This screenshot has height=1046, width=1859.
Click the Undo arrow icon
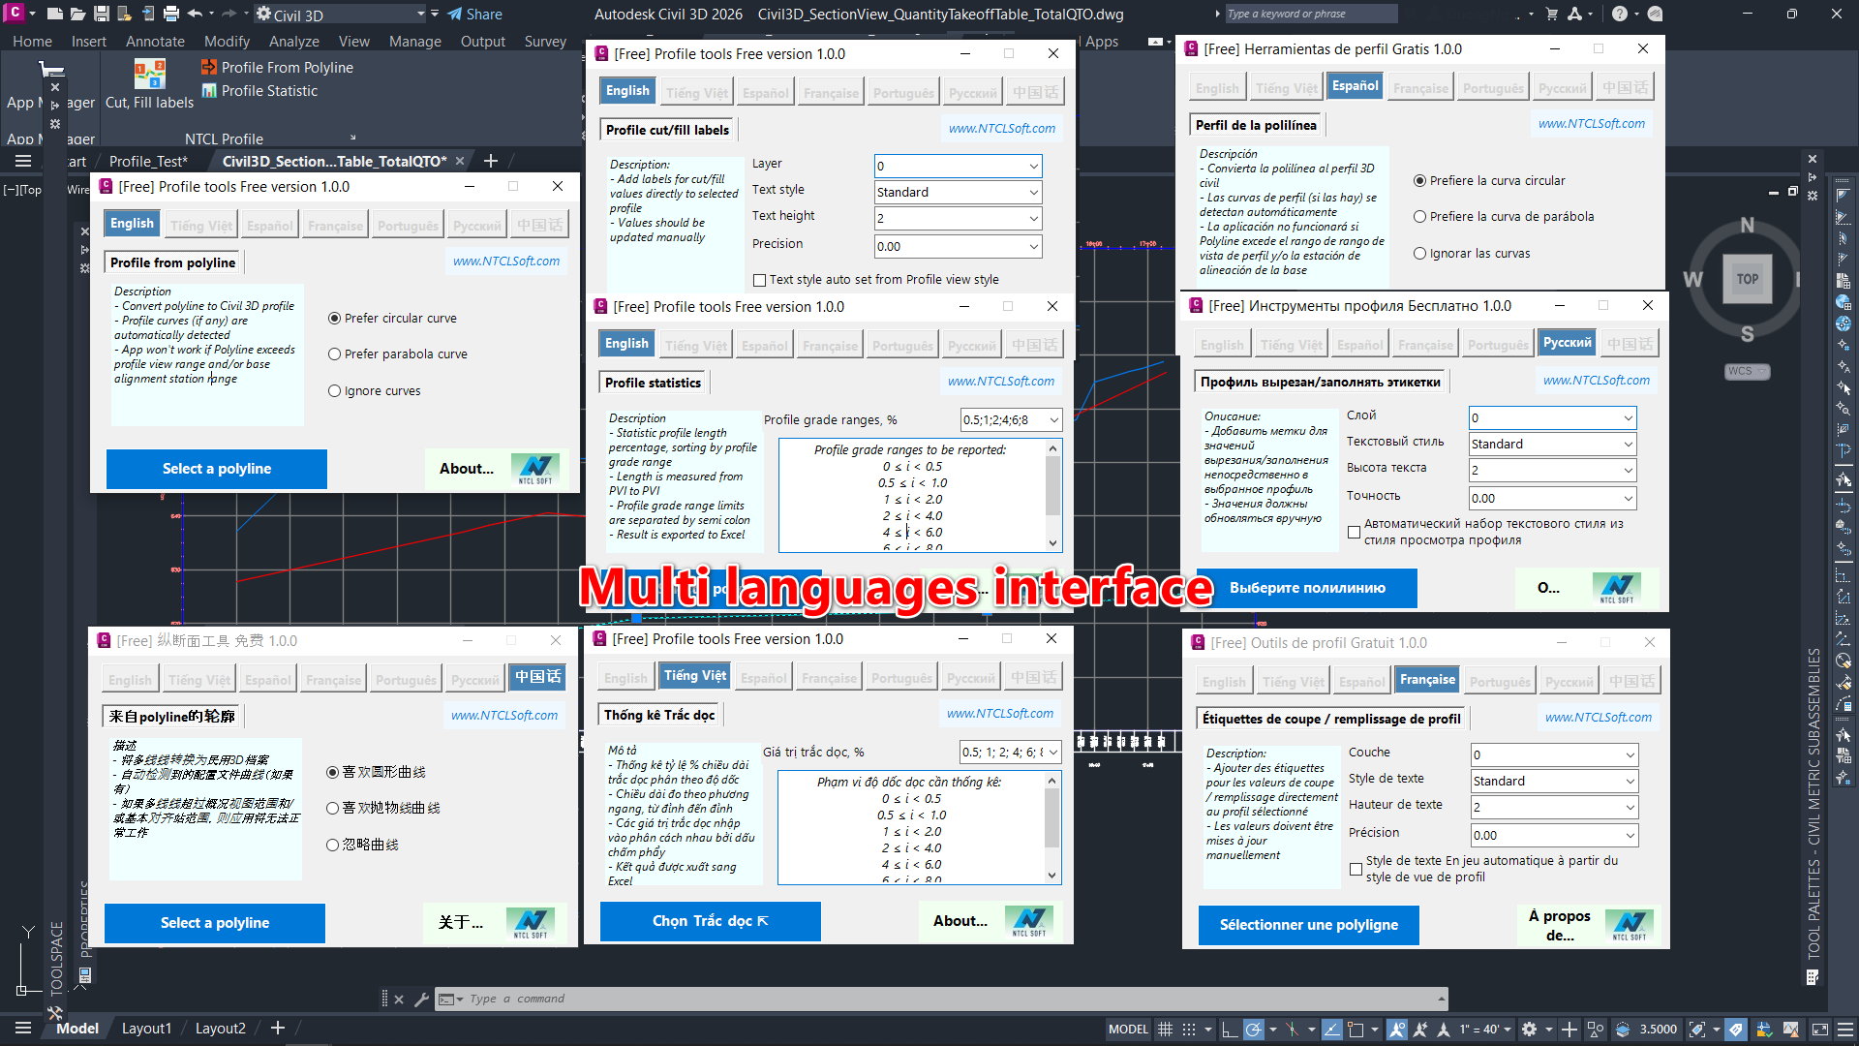pos(195,14)
